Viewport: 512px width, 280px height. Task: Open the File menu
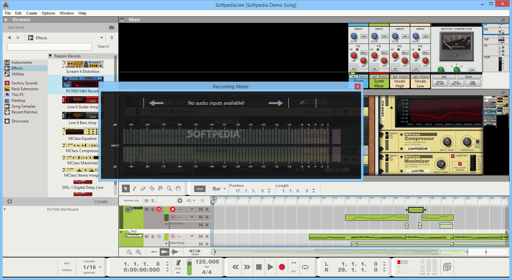coord(8,13)
